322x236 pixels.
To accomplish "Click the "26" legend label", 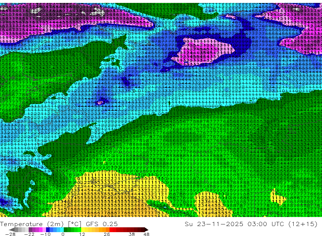I will 107,234.
